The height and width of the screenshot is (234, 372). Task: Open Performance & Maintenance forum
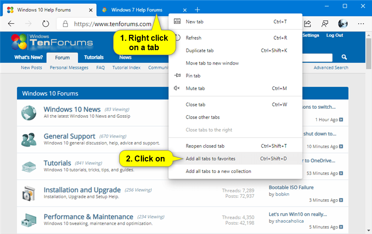coord(88,217)
